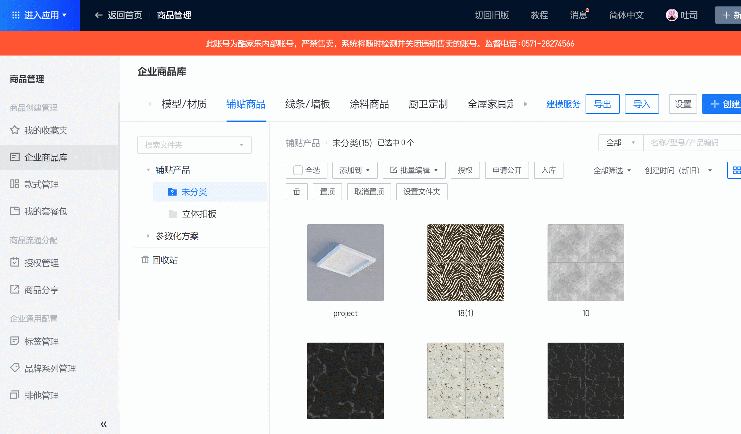Open the 建模服务 link
Image resolution: width=741 pixels, height=434 pixels.
563,104
